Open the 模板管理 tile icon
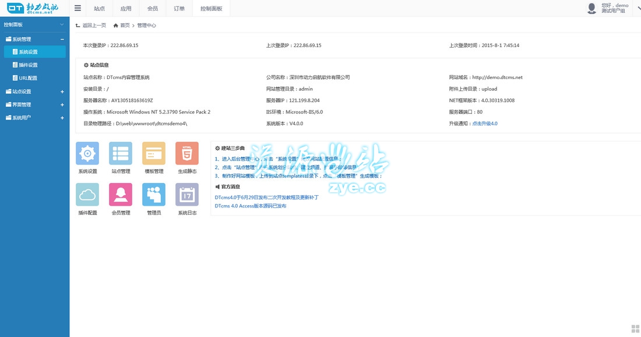Image resolution: width=641 pixels, height=337 pixels. (x=154, y=153)
